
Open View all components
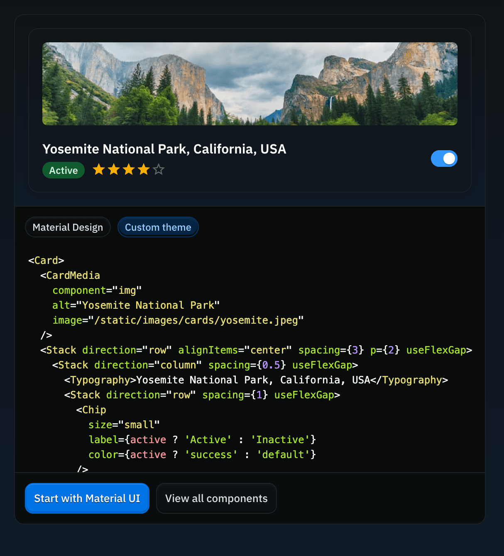point(216,498)
